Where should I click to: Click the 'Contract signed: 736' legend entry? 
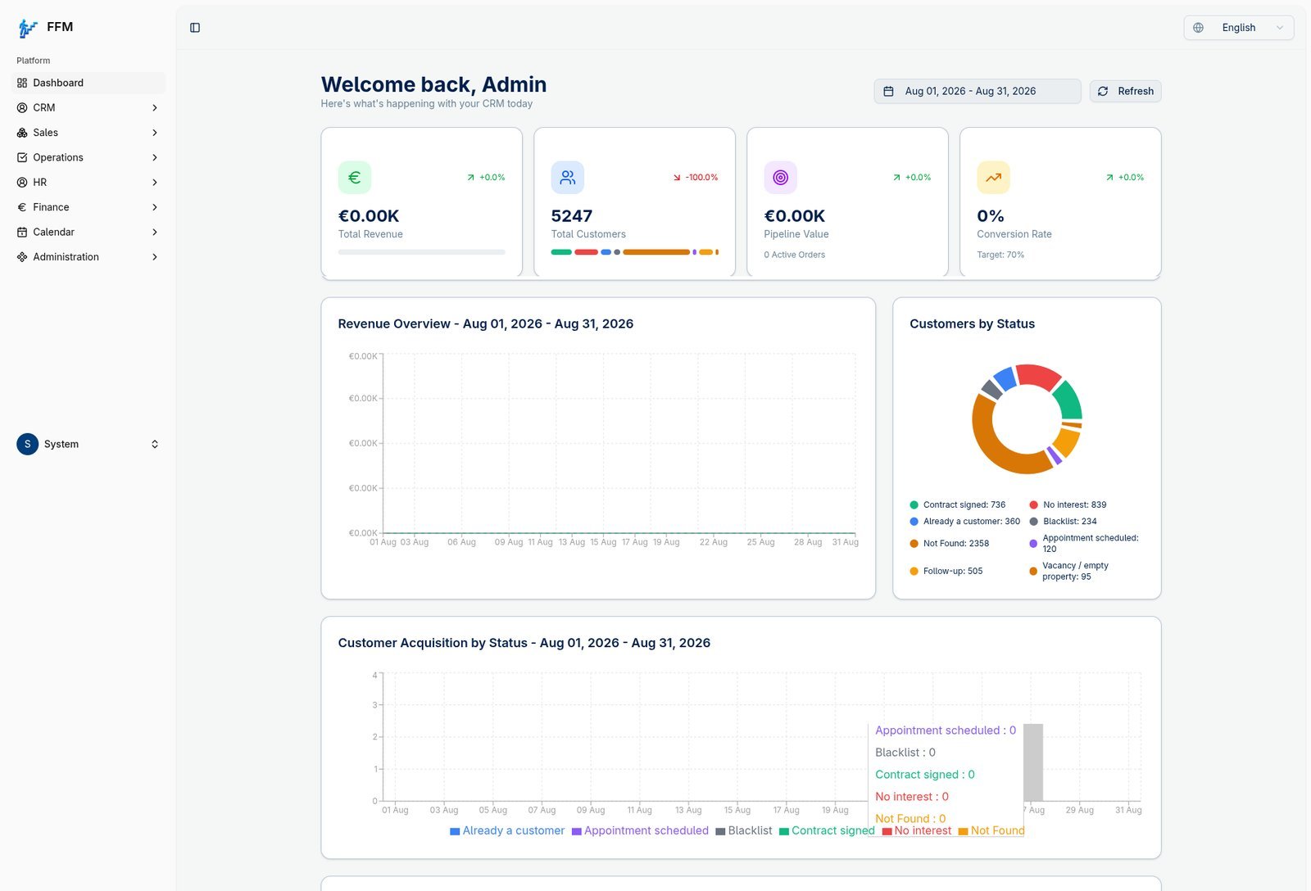(x=958, y=505)
